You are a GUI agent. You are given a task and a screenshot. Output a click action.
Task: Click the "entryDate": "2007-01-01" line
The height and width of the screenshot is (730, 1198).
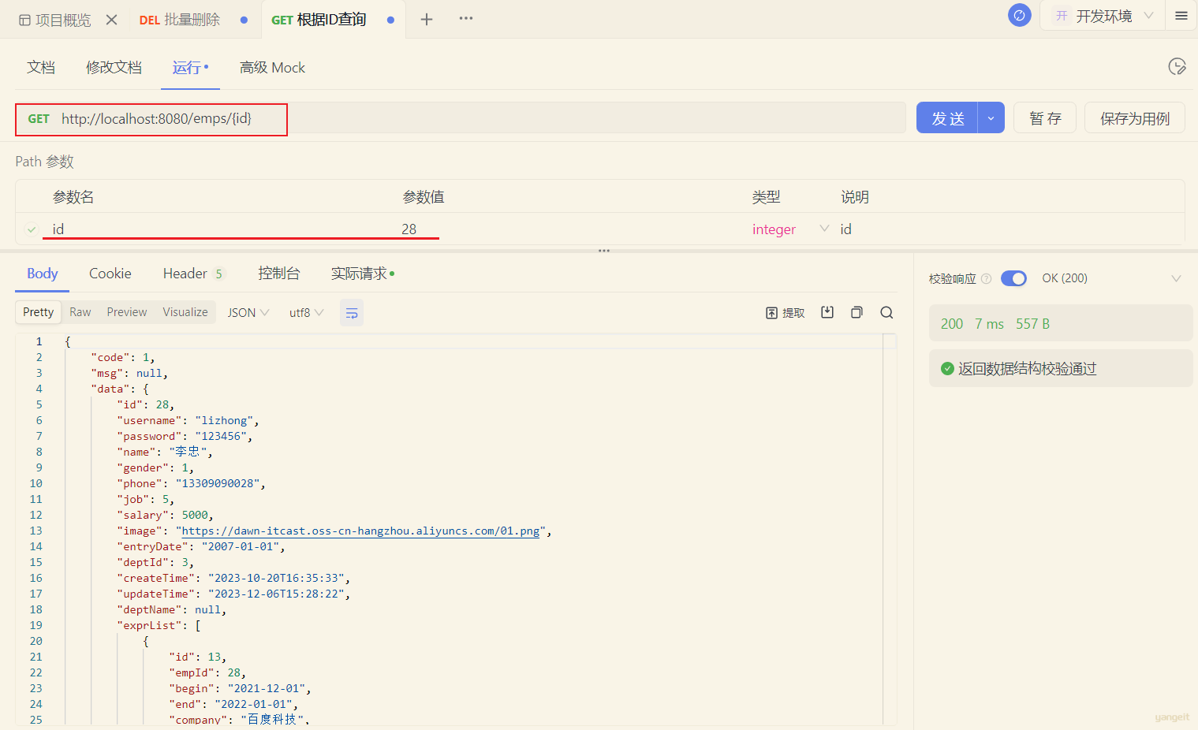tap(201, 547)
